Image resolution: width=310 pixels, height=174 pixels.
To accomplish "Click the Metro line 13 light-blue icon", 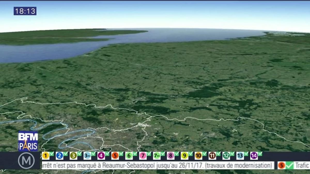I will pos(240,156).
